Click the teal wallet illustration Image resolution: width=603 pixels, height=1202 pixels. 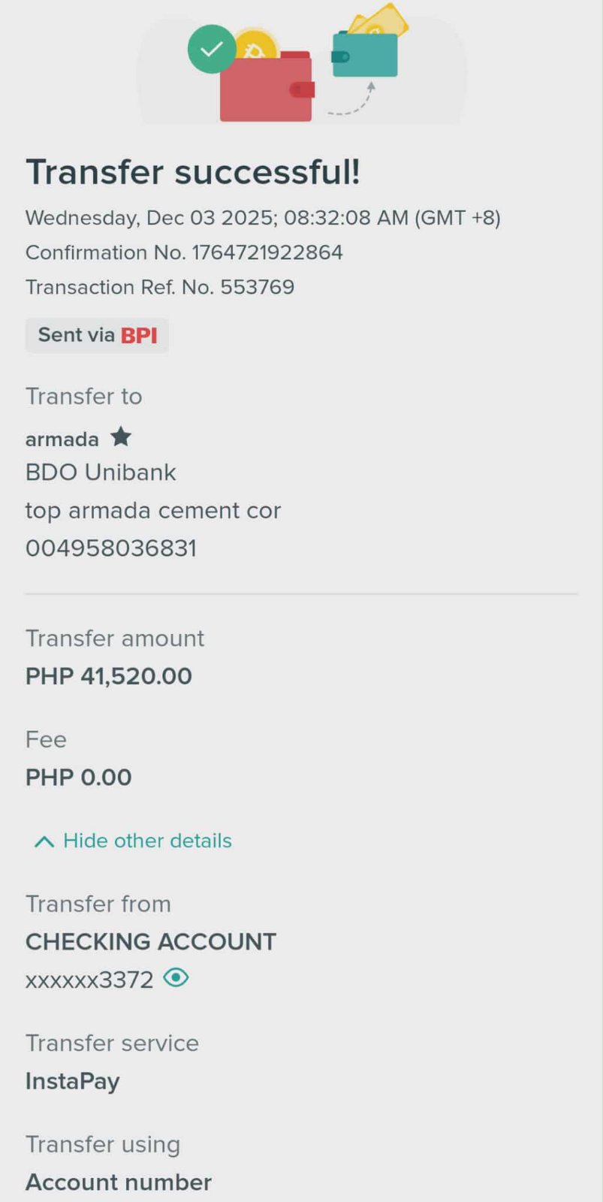coord(366,56)
